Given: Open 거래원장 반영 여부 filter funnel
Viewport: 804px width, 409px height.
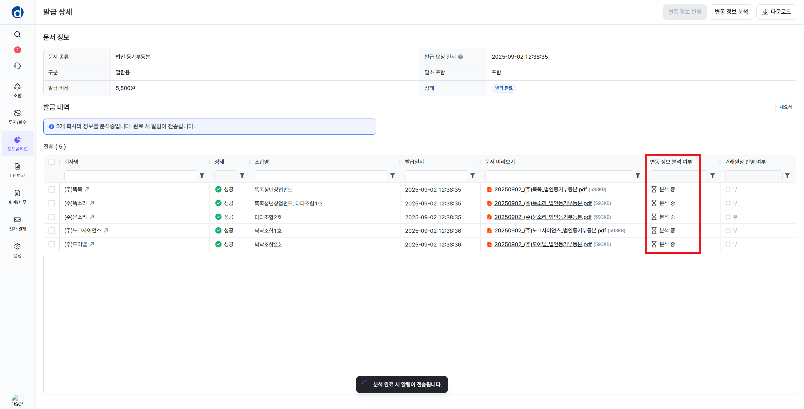Looking at the screenshot, I should point(787,176).
